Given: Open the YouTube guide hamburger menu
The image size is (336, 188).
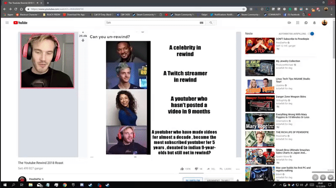Looking at the screenshot, I should (7, 23).
